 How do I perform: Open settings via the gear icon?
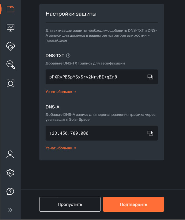click(10, 173)
